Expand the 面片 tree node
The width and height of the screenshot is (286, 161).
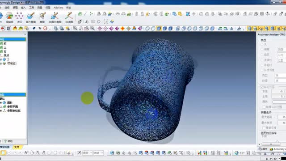[1, 102]
